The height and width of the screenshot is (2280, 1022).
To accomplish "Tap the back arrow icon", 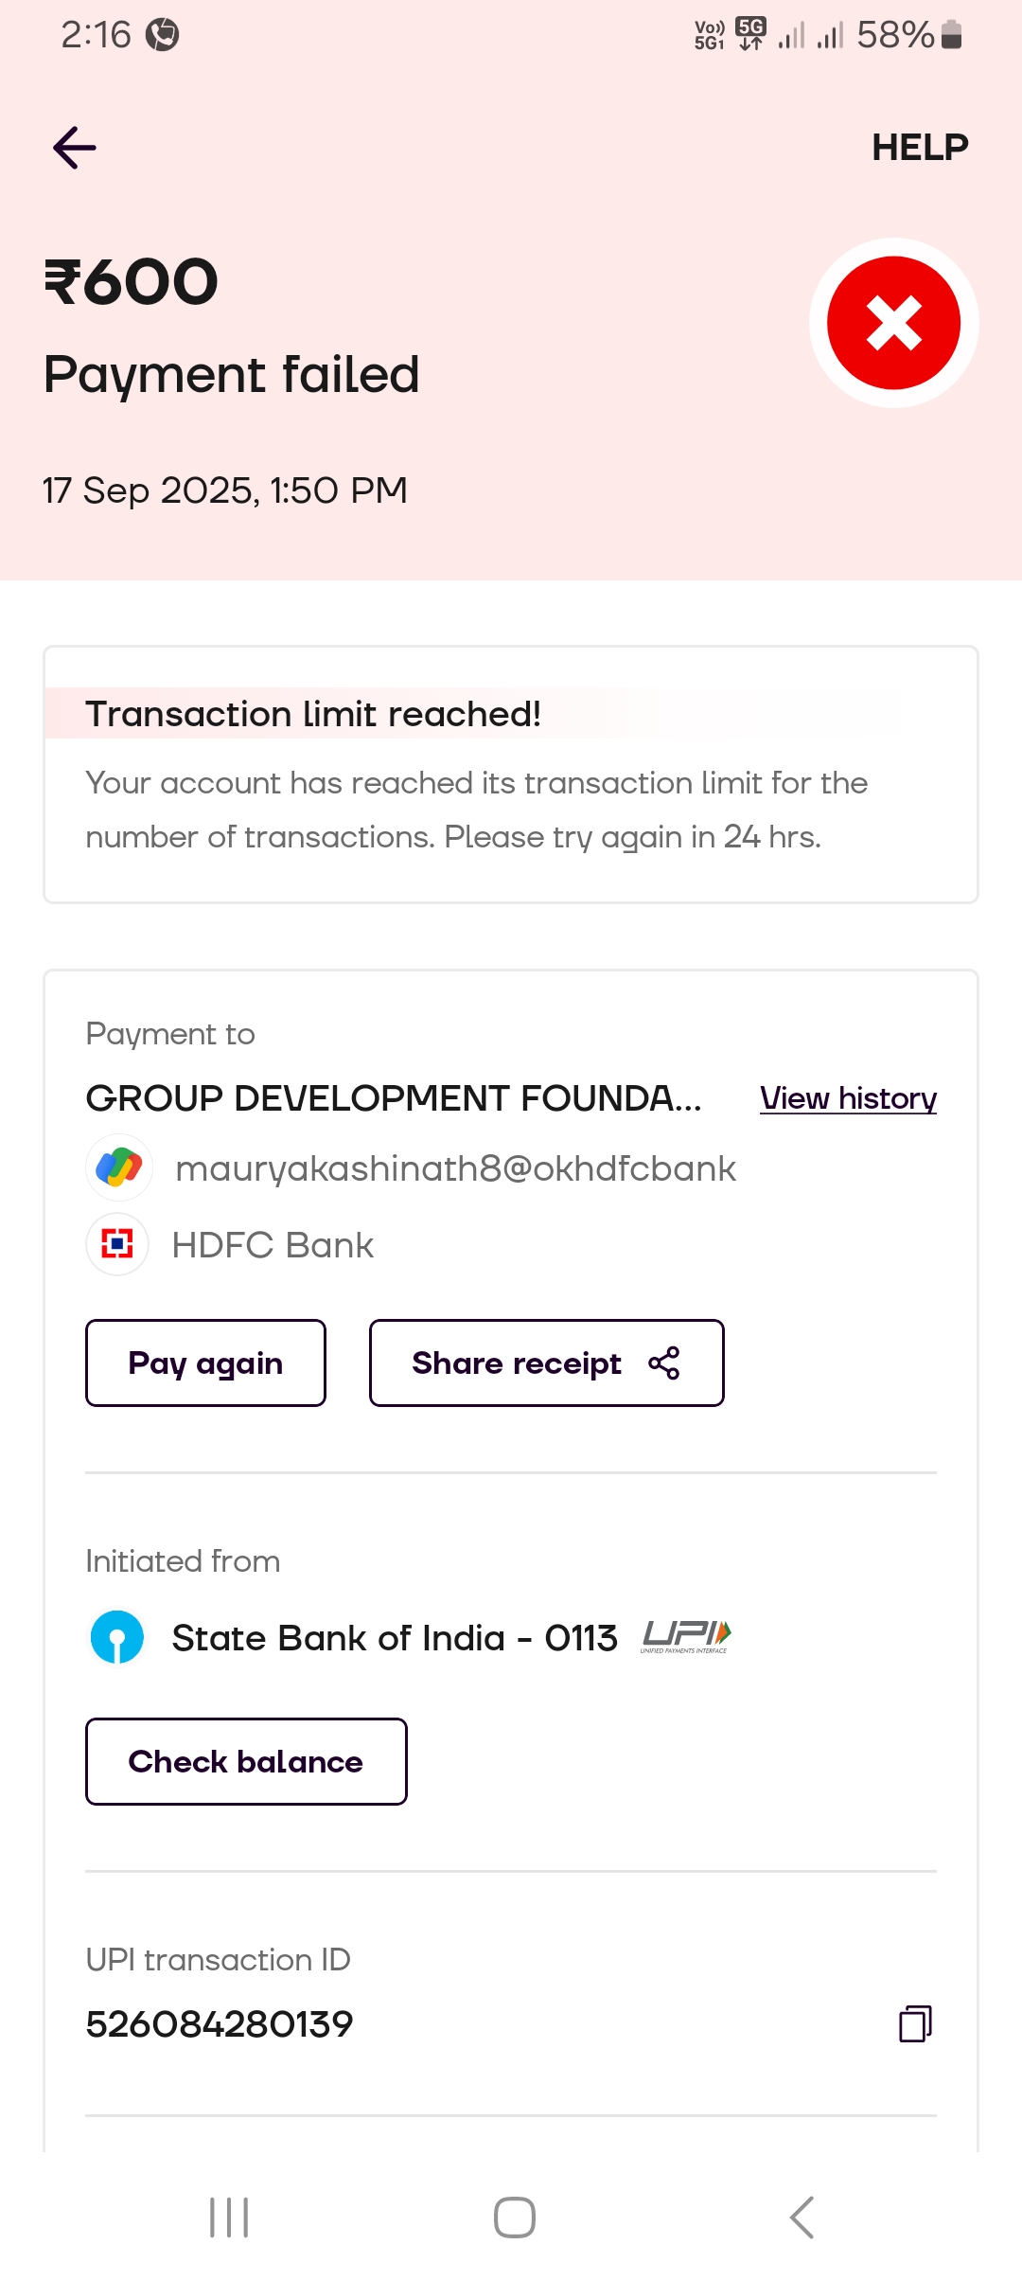I will [75, 148].
